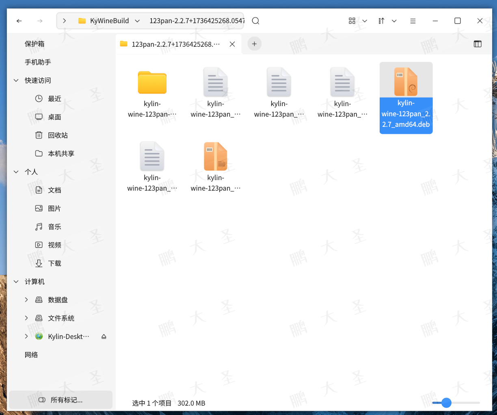Image resolution: width=497 pixels, height=415 pixels.
Task: Open 最近 recent files
Action: coord(54,99)
